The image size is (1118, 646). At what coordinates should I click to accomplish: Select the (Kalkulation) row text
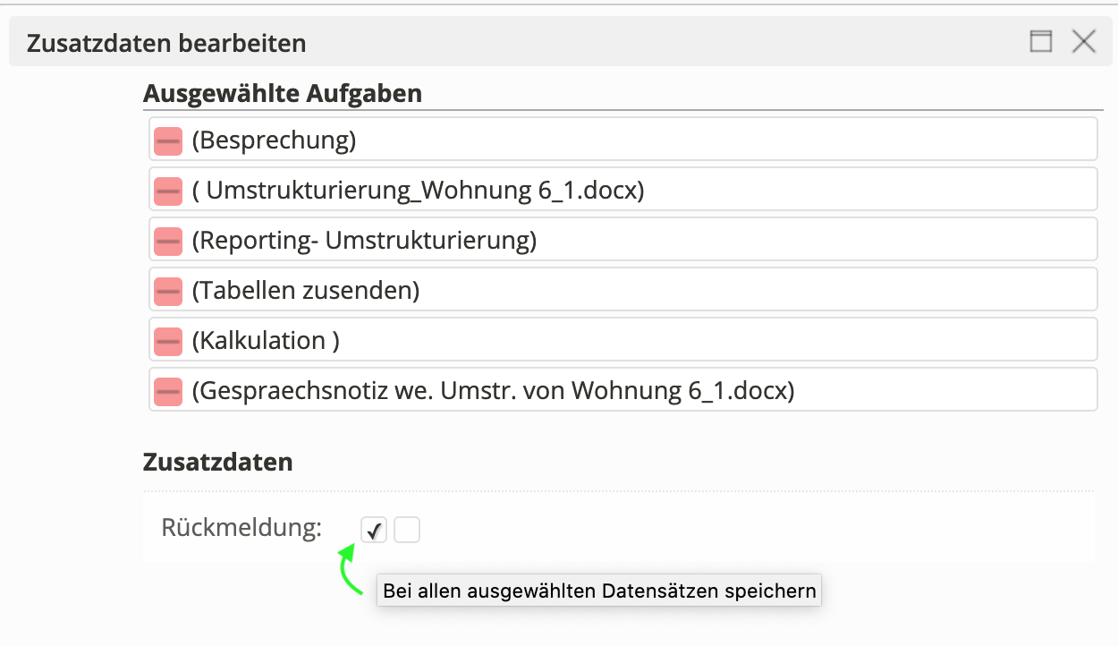click(x=266, y=341)
